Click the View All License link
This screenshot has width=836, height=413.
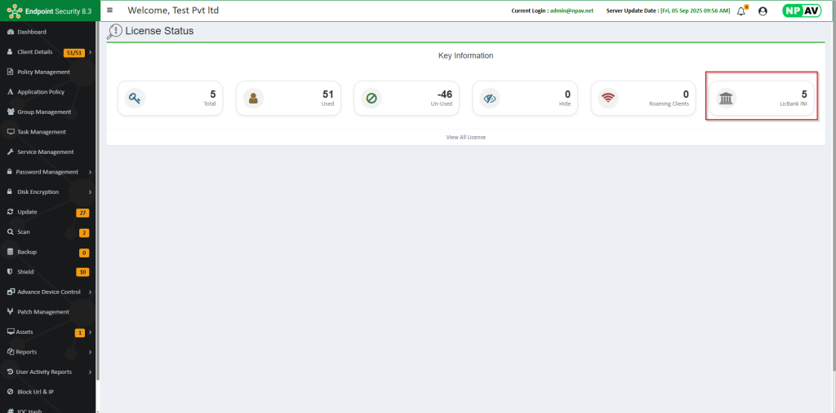pos(465,137)
